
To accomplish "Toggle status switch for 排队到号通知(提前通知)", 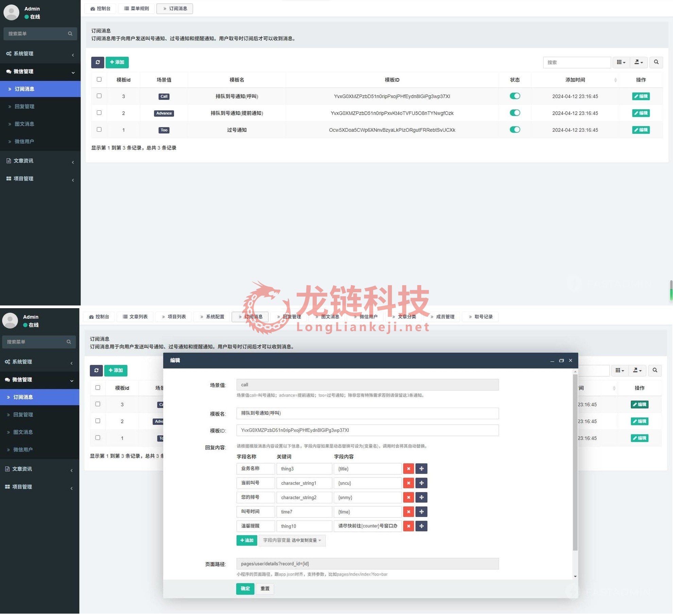I will (x=515, y=113).
